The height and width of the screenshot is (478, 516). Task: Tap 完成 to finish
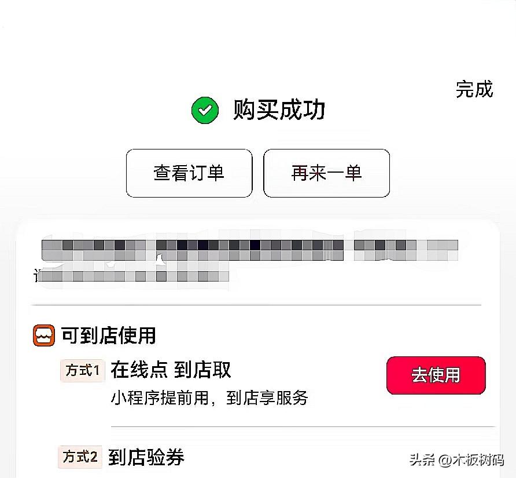[474, 89]
